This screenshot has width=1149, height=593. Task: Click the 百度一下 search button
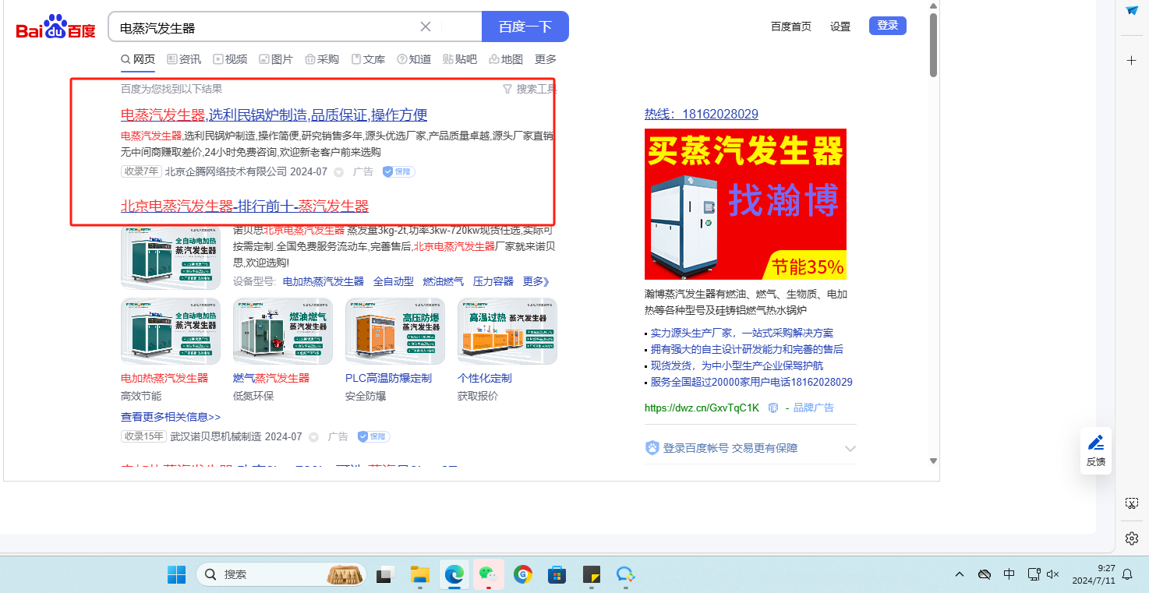pos(525,26)
